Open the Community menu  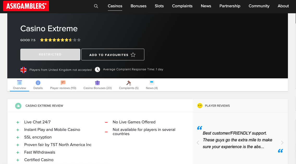[259, 6]
